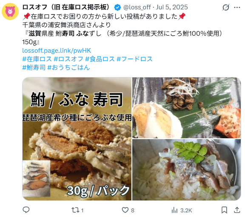Viewport: 245px width, 217px height.
Task: Like the post with heart icon
Action: pyautogui.click(x=125, y=210)
